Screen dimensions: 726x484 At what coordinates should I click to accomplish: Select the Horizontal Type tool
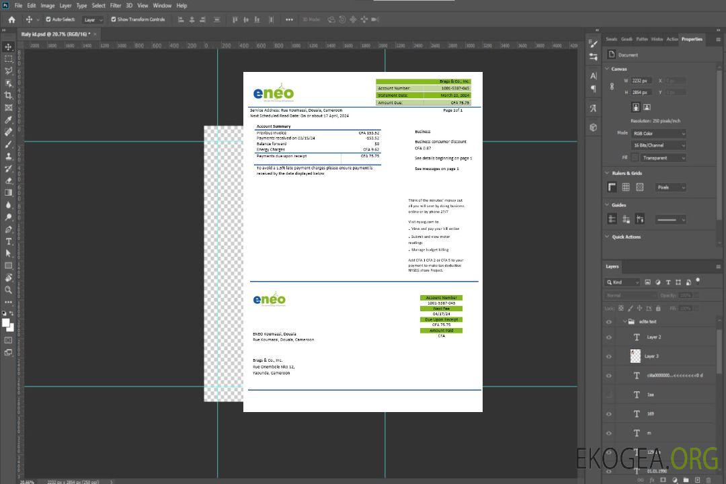tap(9, 241)
